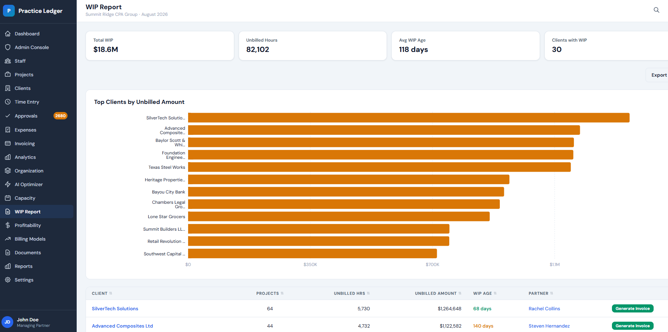Open partner Steven Hernandez profile
Image resolution: width=668 pixels, height=332 pixels.
tap(549, 326)
